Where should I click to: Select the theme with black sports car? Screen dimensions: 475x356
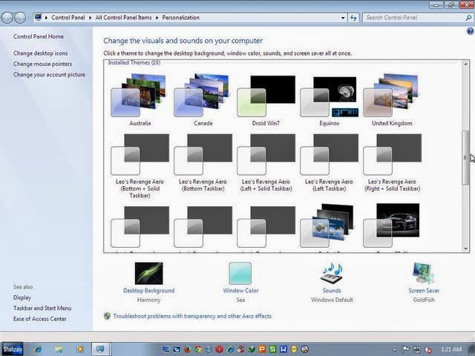[392, 225]
